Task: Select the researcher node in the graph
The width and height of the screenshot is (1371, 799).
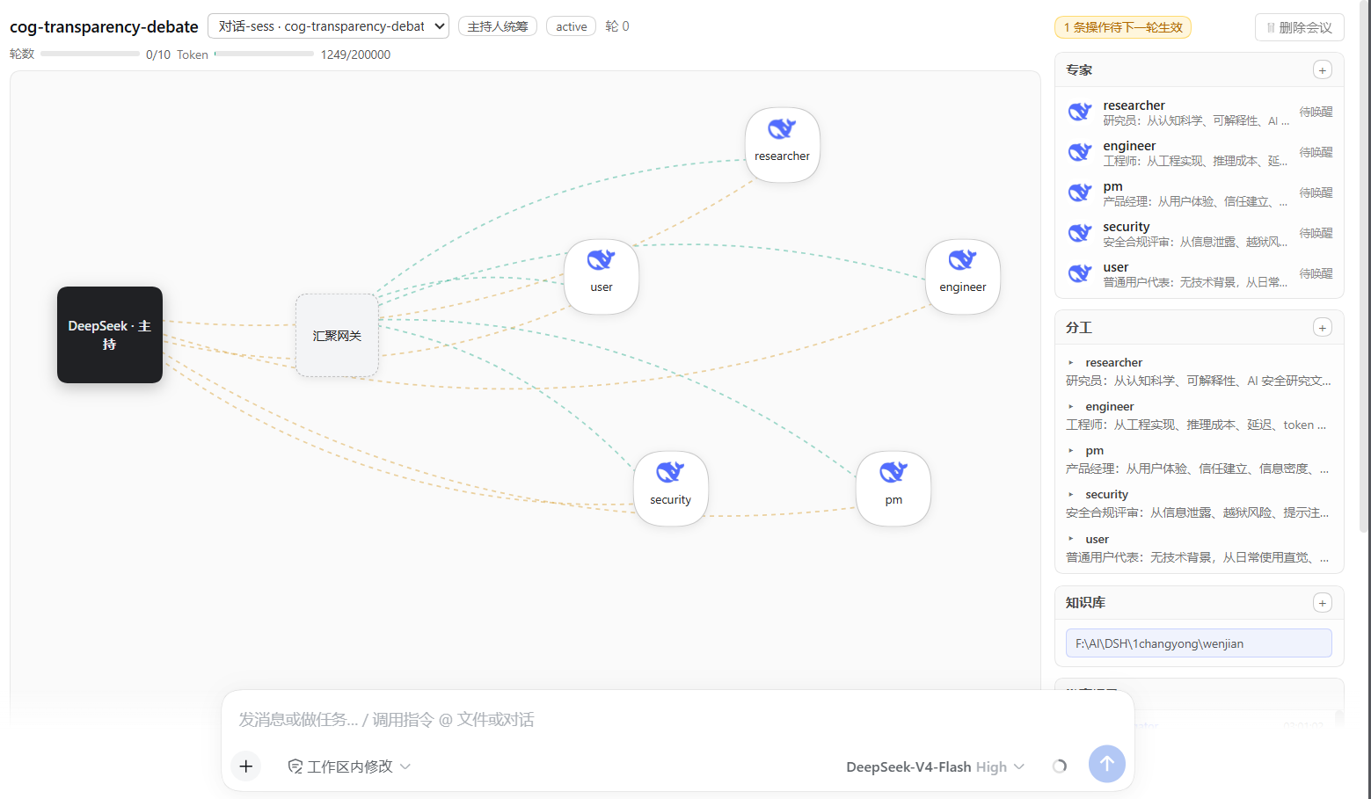Action: [x=782, y=145]
